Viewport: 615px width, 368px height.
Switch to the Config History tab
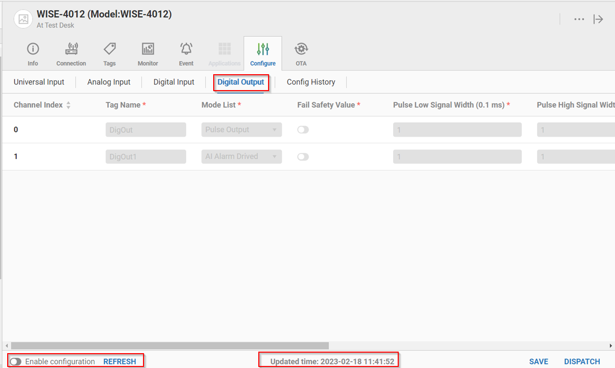(x=311, y=82)
